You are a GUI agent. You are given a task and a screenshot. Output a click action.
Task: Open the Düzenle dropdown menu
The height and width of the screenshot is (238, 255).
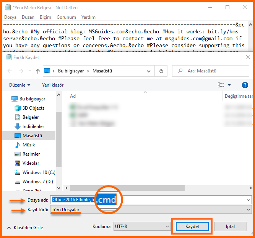[x=19, y=85]
